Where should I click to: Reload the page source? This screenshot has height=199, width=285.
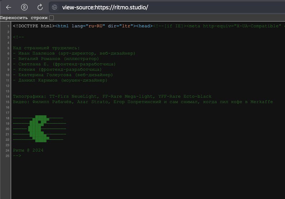[x=40, y=7]
